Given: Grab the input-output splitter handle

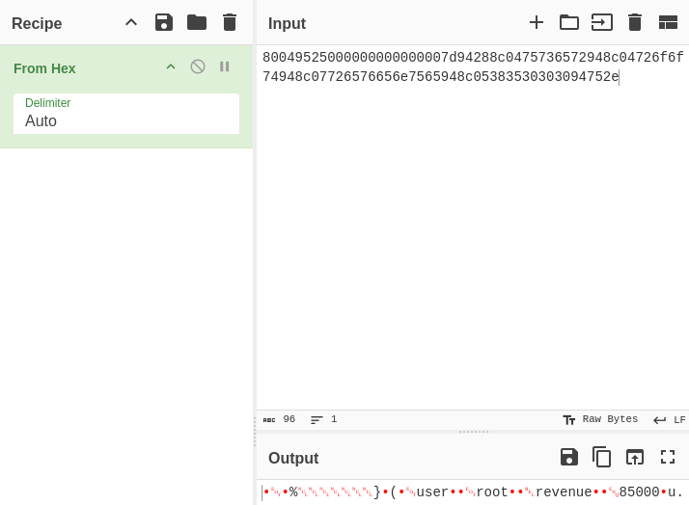Looking at the screenshot, I should click(473, 432).
